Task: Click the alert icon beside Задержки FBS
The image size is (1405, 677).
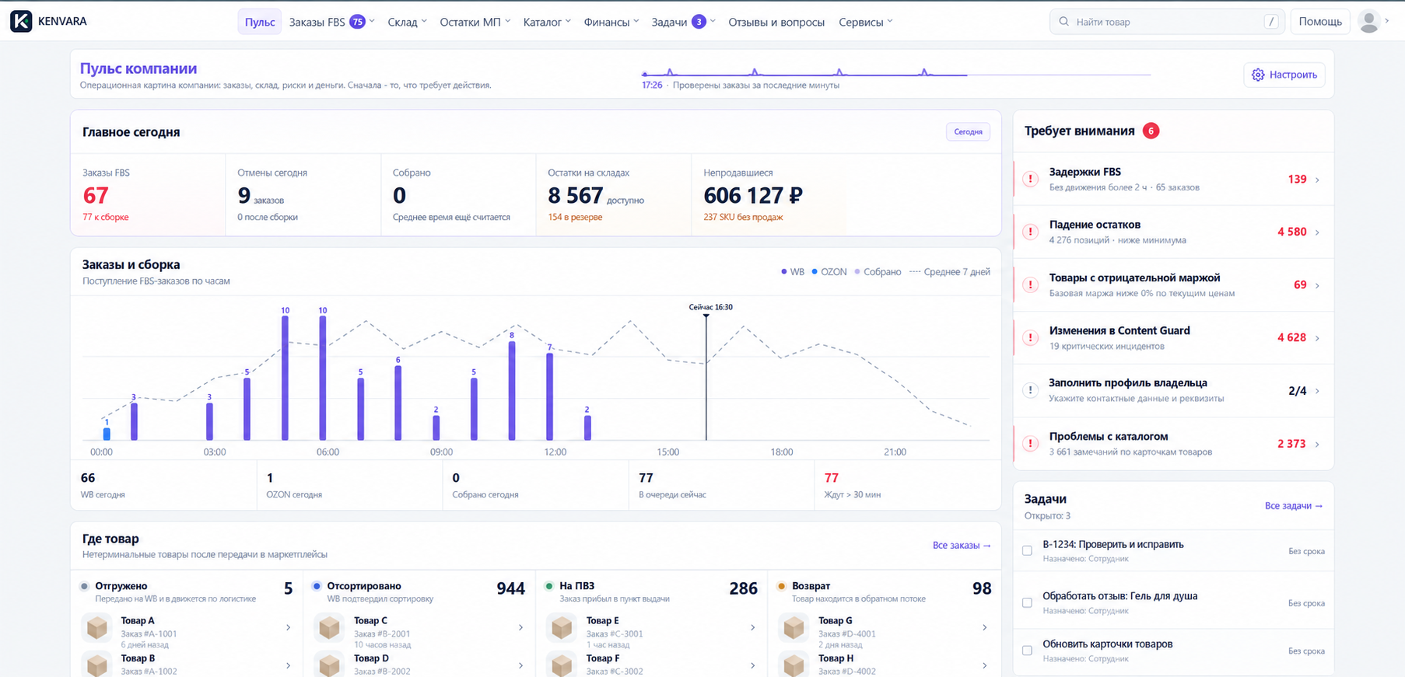Action: [1030, 179]
